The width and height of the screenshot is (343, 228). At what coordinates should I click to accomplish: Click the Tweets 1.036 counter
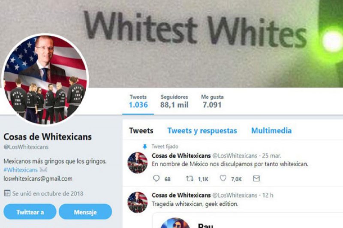(138, 101)
